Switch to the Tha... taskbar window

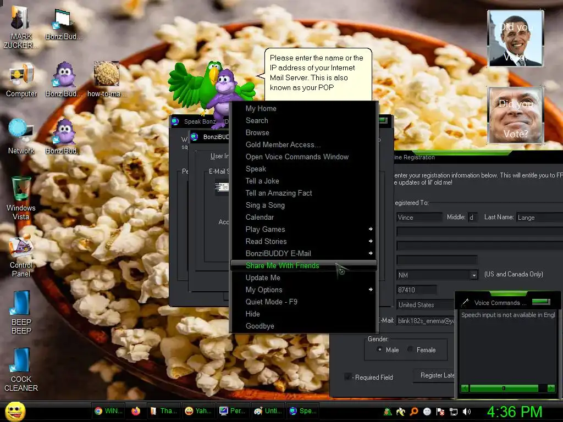(x=163, y=411)
